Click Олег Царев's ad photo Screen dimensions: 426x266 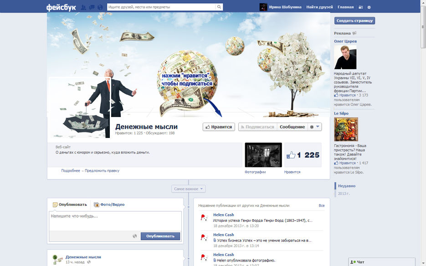pyautogui.click(x=345, y=57)
